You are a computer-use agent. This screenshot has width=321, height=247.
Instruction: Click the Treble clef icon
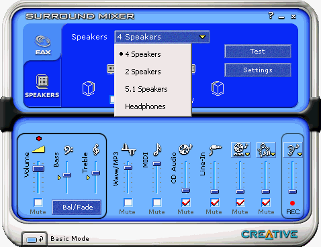96,149
